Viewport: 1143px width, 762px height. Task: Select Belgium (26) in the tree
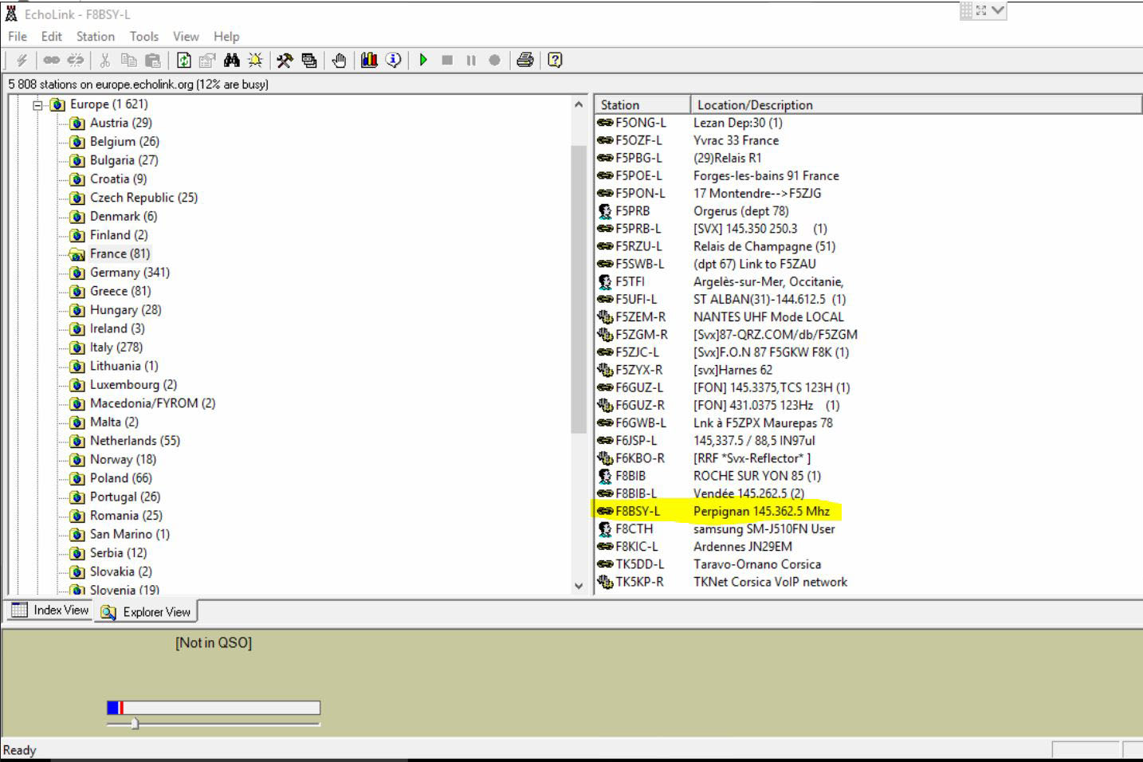tap(124, 141)
